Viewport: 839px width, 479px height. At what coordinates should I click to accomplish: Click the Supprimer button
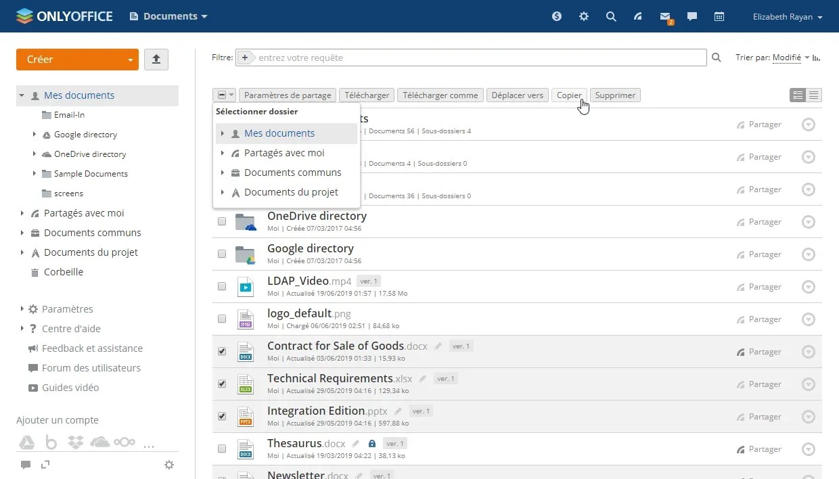(x=615, y=95)
